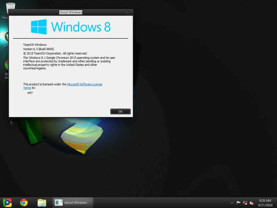Viewport: 277px width, 208px height.
Task: Launch Google Chrome from the taskbar
Action: [24, 203]
